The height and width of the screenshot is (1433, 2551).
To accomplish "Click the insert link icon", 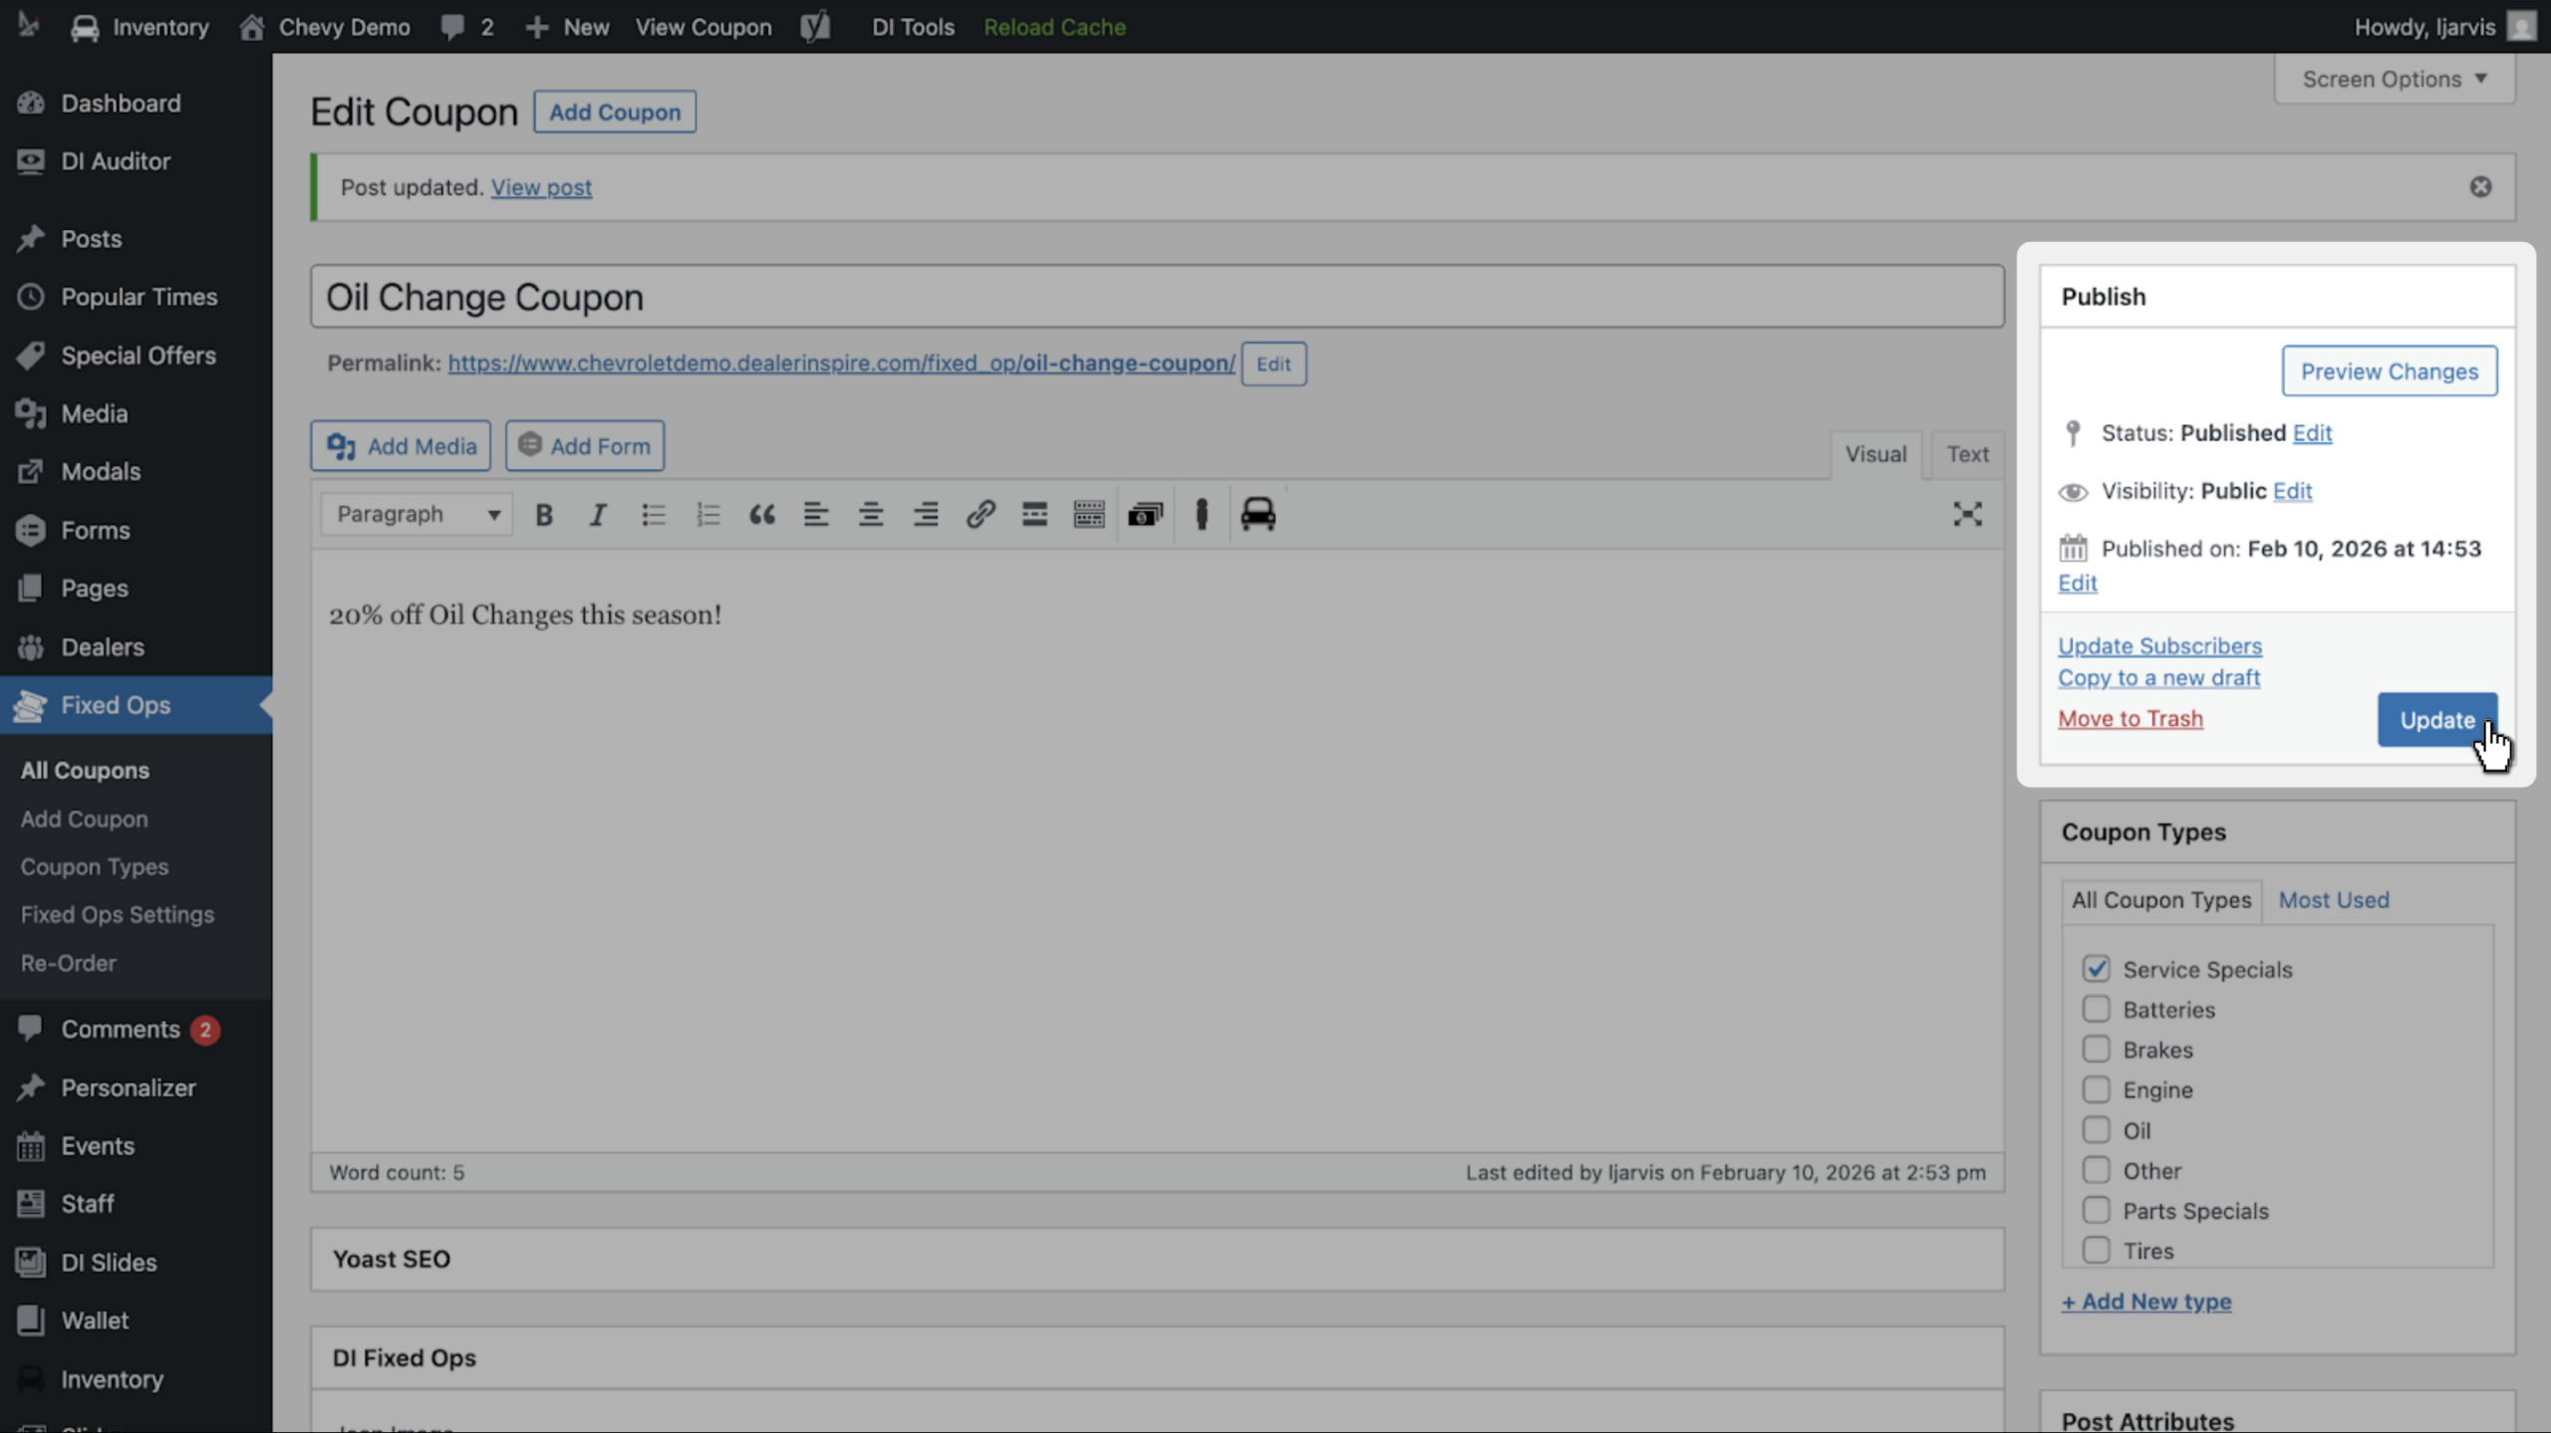I will [981, 514].
